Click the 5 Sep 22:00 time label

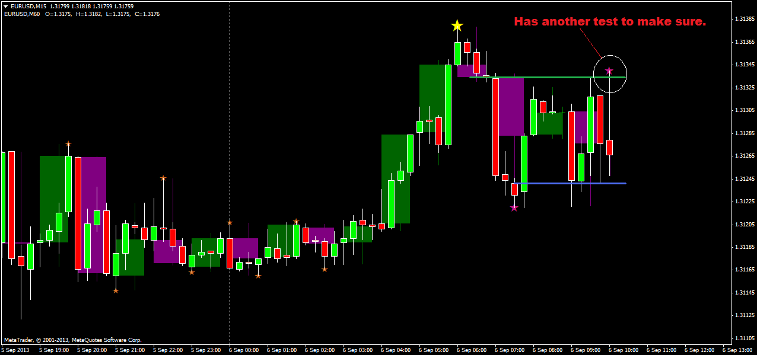(168, 350)
